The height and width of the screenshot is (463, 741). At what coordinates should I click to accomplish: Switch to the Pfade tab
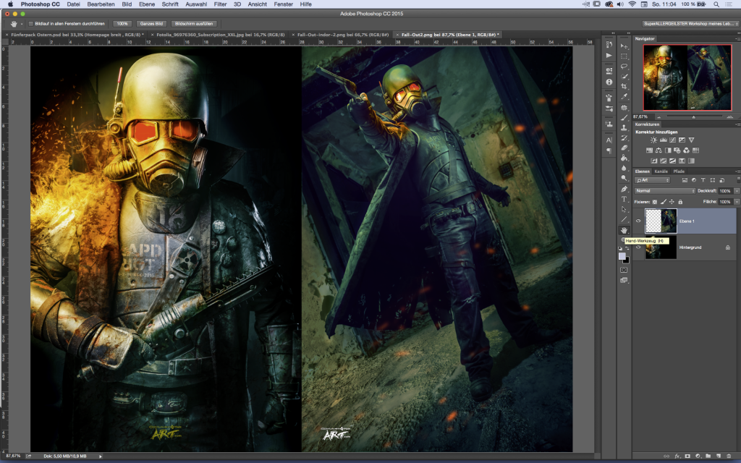[x=679, y=171]
